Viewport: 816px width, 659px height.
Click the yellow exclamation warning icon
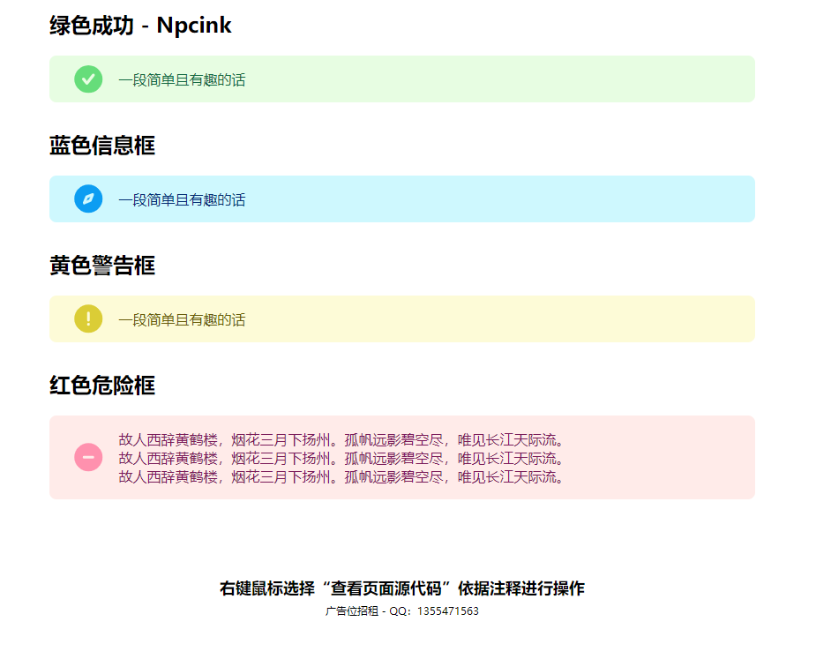click(88, 318)
